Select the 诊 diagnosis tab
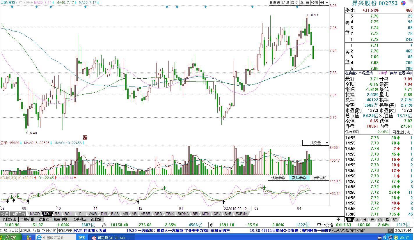419x240 pixels. click(357, 219)
